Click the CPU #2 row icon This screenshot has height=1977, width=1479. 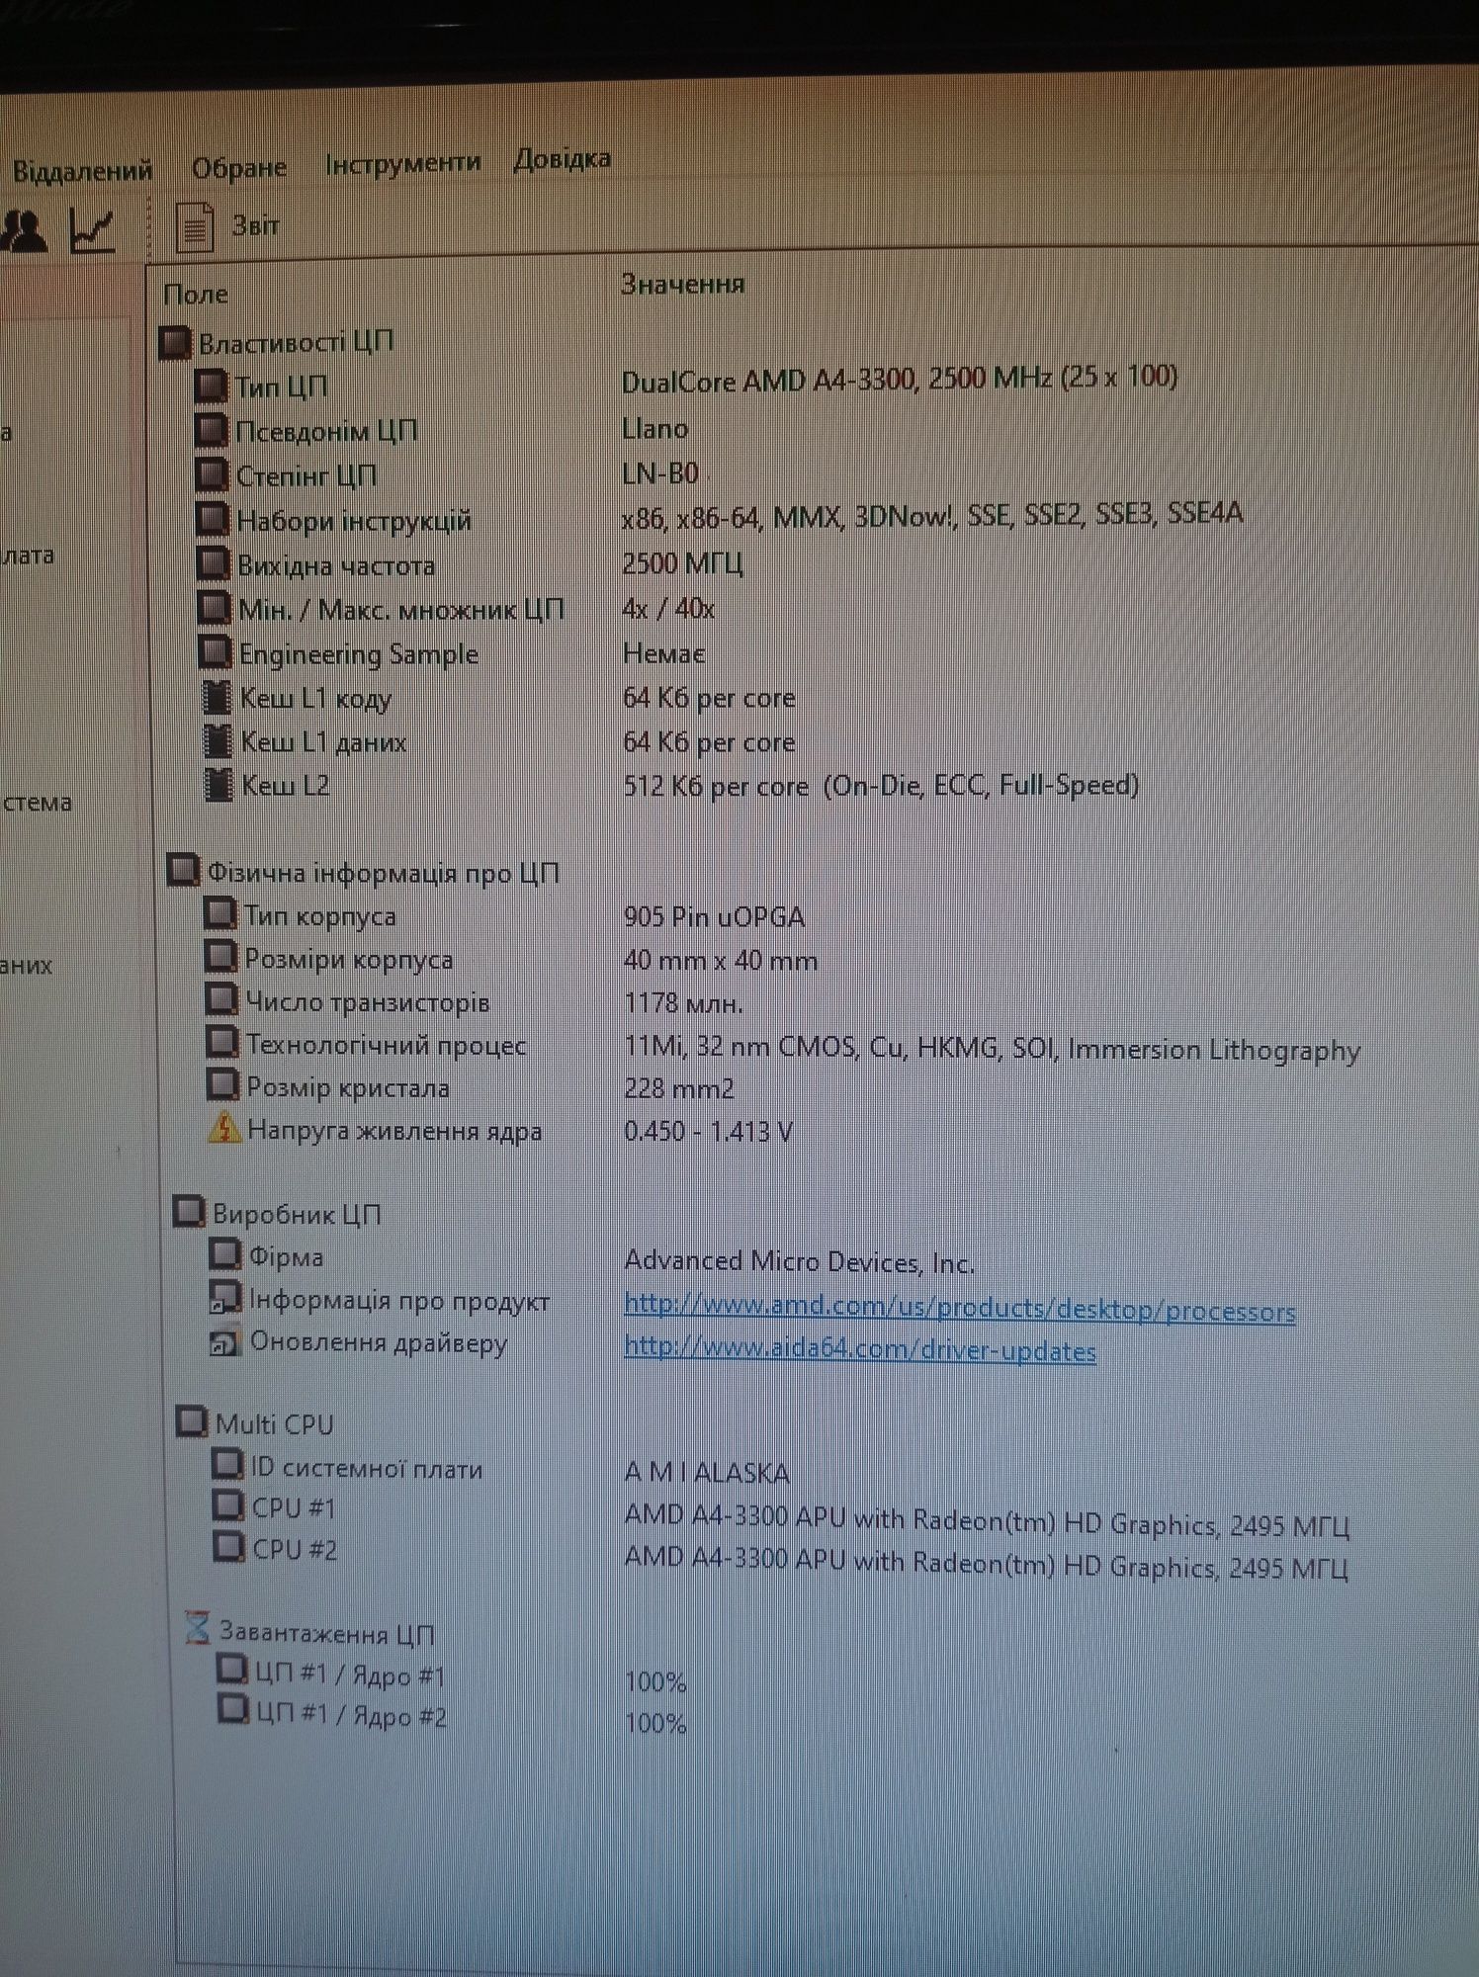[229, 1547]
